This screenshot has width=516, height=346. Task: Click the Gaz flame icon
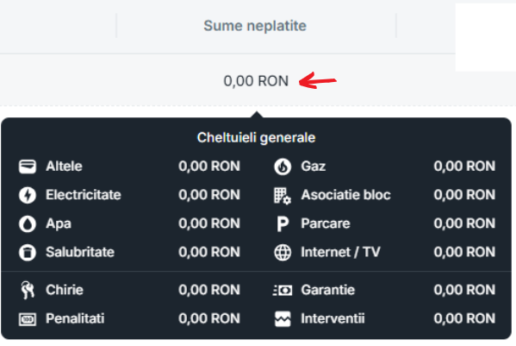click(283, 167)
